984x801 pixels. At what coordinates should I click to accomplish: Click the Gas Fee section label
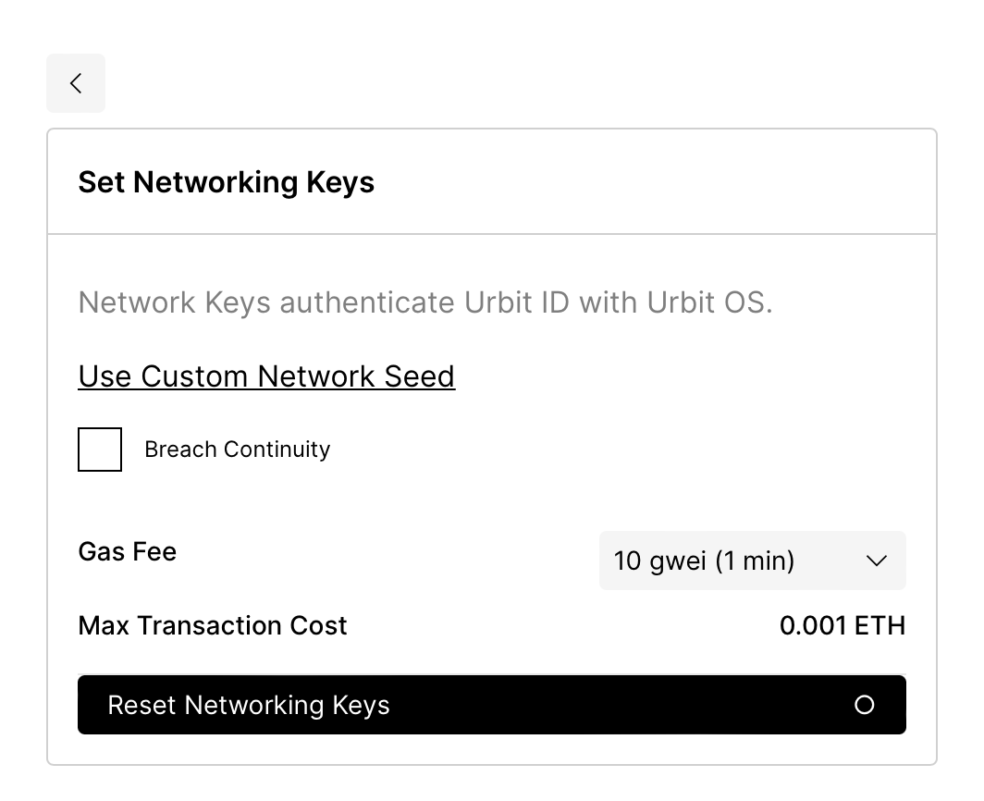click(x=127, y=551)
